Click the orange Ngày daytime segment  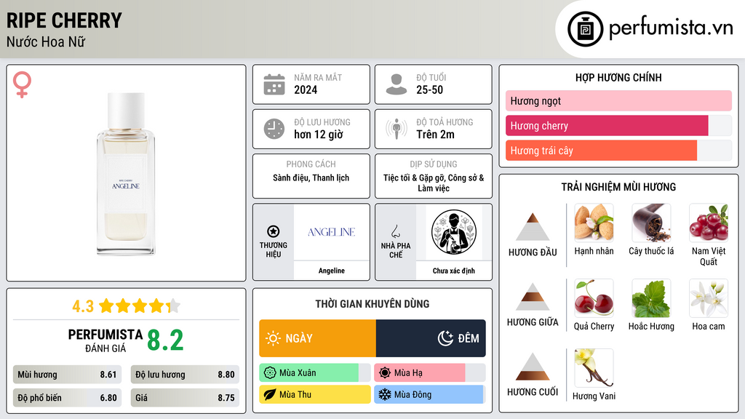point(317,338)
